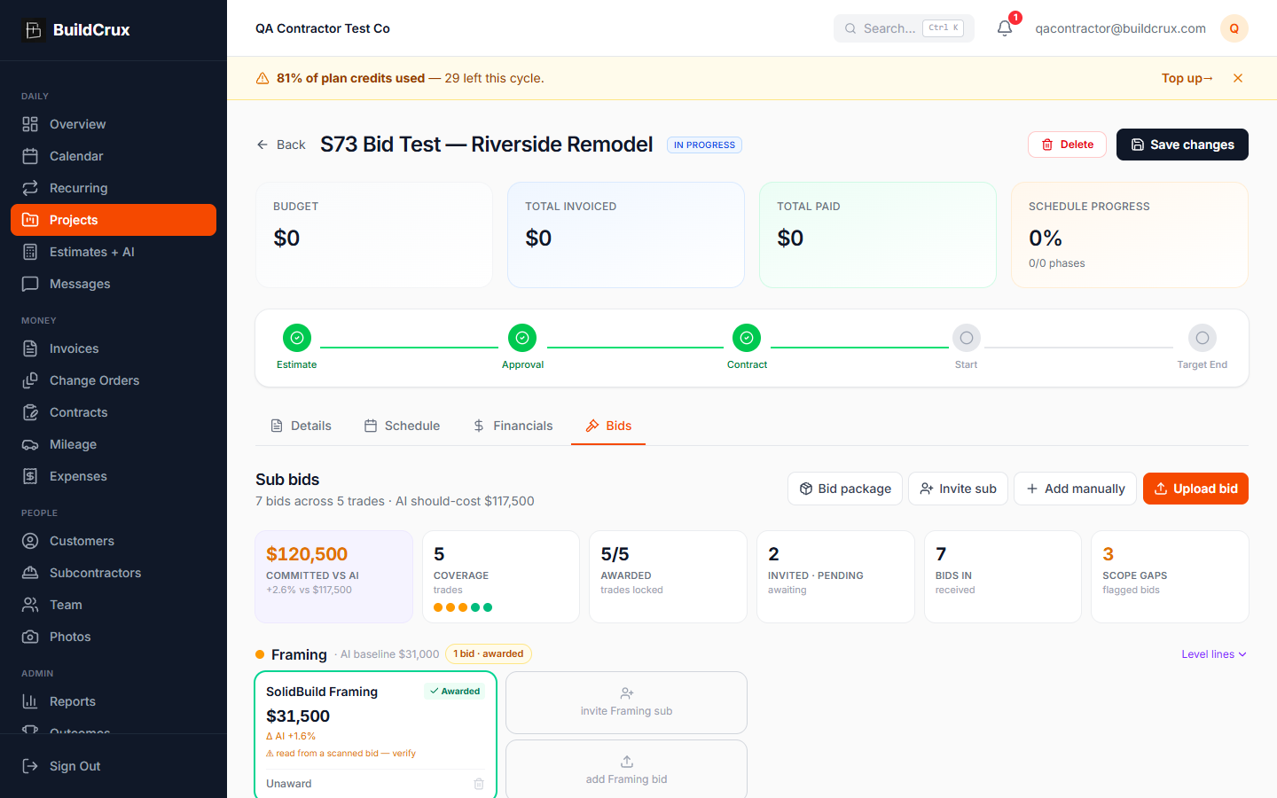Image resolution: width=1277 pixels, height=798 pixels.
Task: Open Reports under Admin
Action: click(x=114, y=701)
